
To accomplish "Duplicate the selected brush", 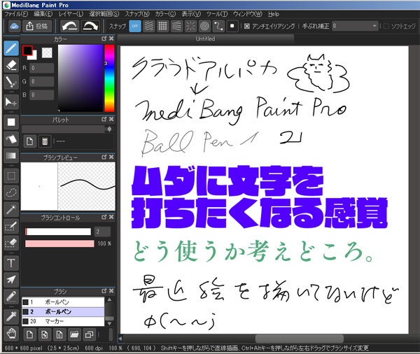I will pyautogui.click(x=89, y=334).
